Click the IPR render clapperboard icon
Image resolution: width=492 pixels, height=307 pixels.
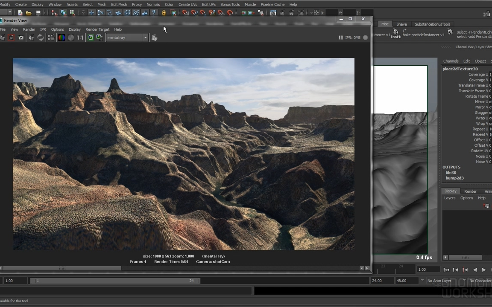(x=31, y=38)
